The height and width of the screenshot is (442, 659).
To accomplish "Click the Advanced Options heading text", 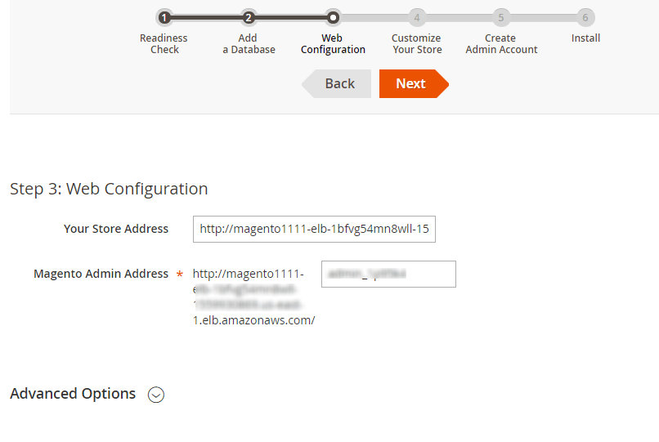I will click(73, 394).
